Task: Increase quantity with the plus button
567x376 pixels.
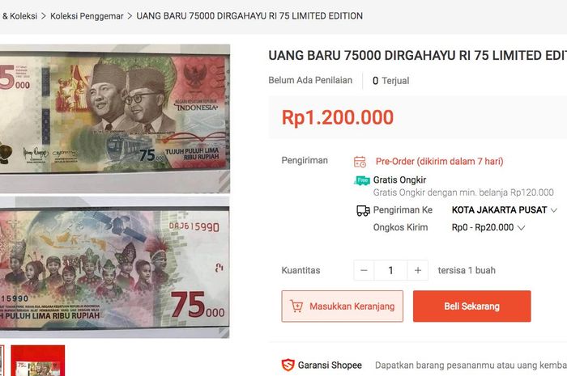Action: (x=418, y=270)
